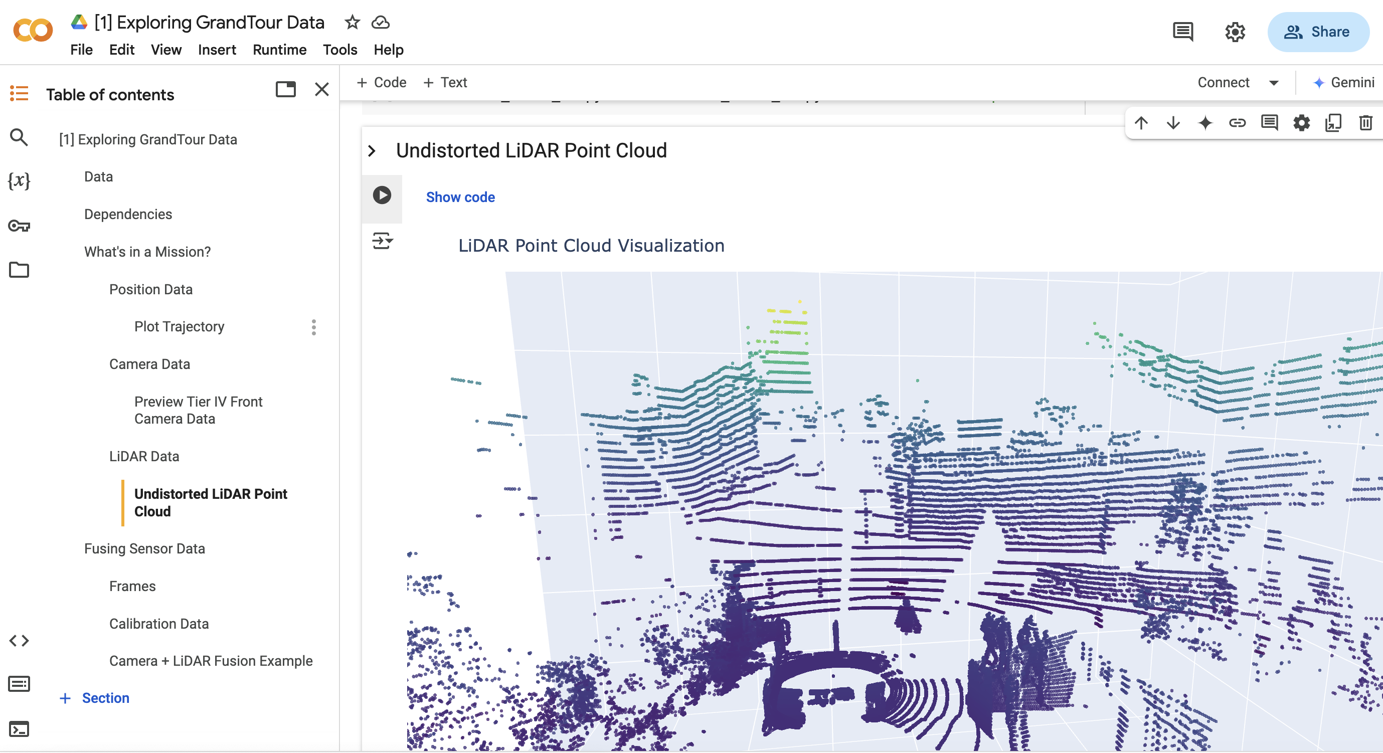Toggle the Table of contents sidebar icon
The image size is (1383, 753).
[x=19, y=93]
